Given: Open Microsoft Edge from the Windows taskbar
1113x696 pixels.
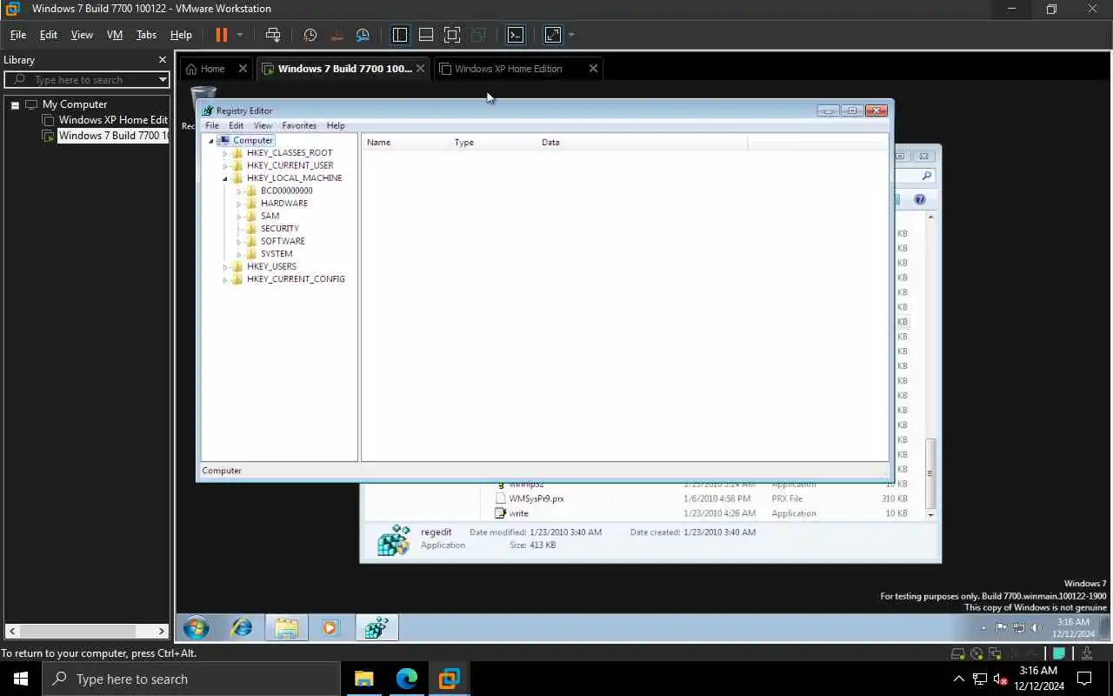Looking at the screenshot, I should coord(407,679).
